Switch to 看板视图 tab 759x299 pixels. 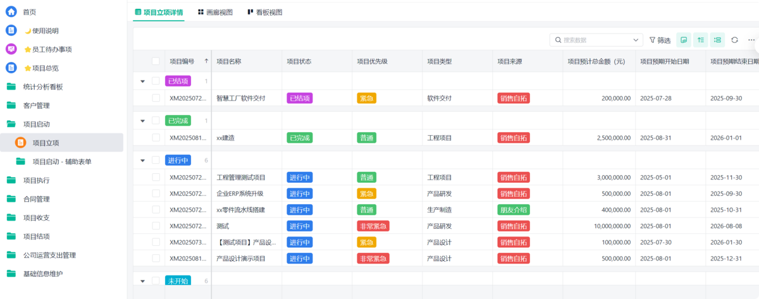[264, 12]
